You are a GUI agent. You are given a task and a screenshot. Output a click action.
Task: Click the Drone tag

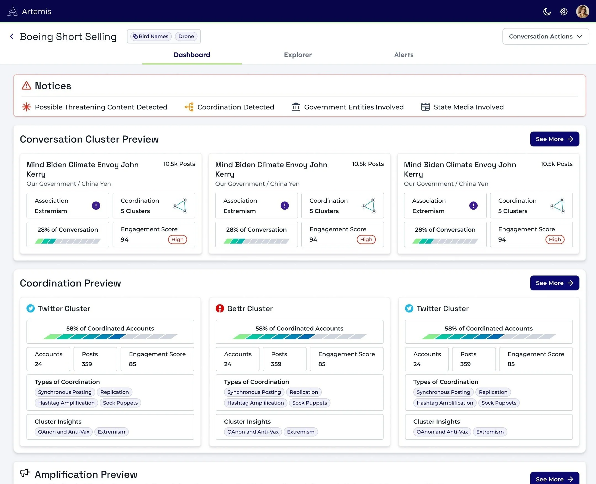[186, 36]
